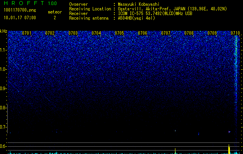
Task: Click the faint blue echo dot after 0708
Action: [199, 134]
